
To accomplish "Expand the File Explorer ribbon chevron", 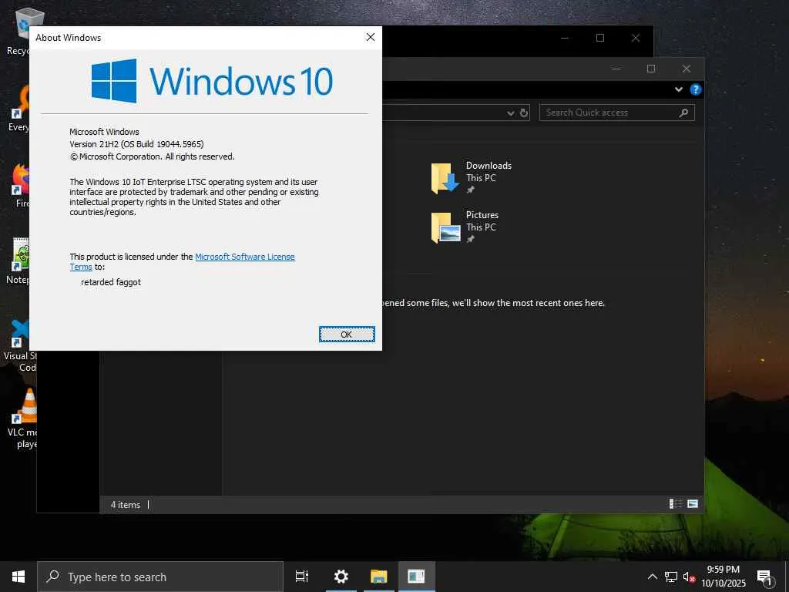I will coord(678,89).
